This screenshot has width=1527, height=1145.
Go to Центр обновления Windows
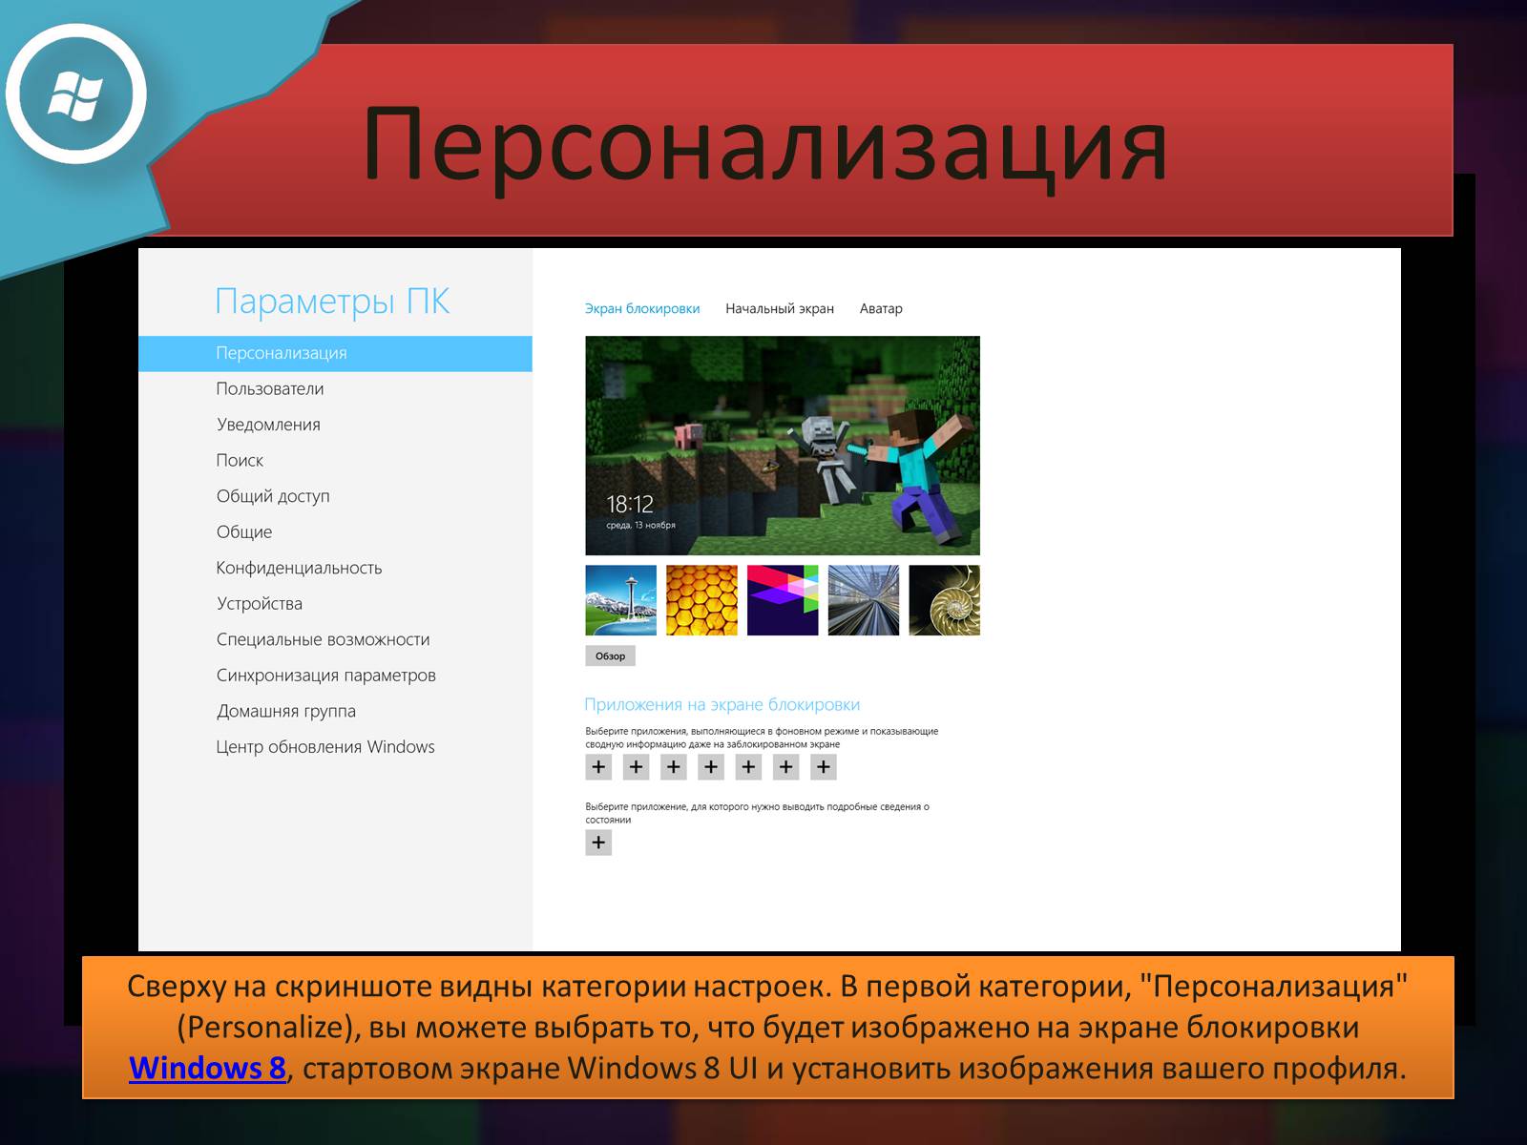click(x=325, y=746)
